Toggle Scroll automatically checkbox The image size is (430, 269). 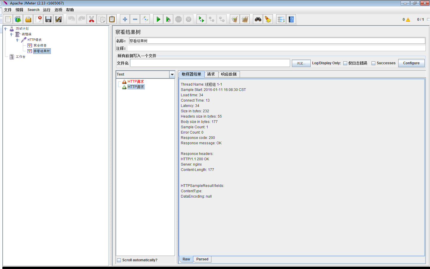point(119,260)
